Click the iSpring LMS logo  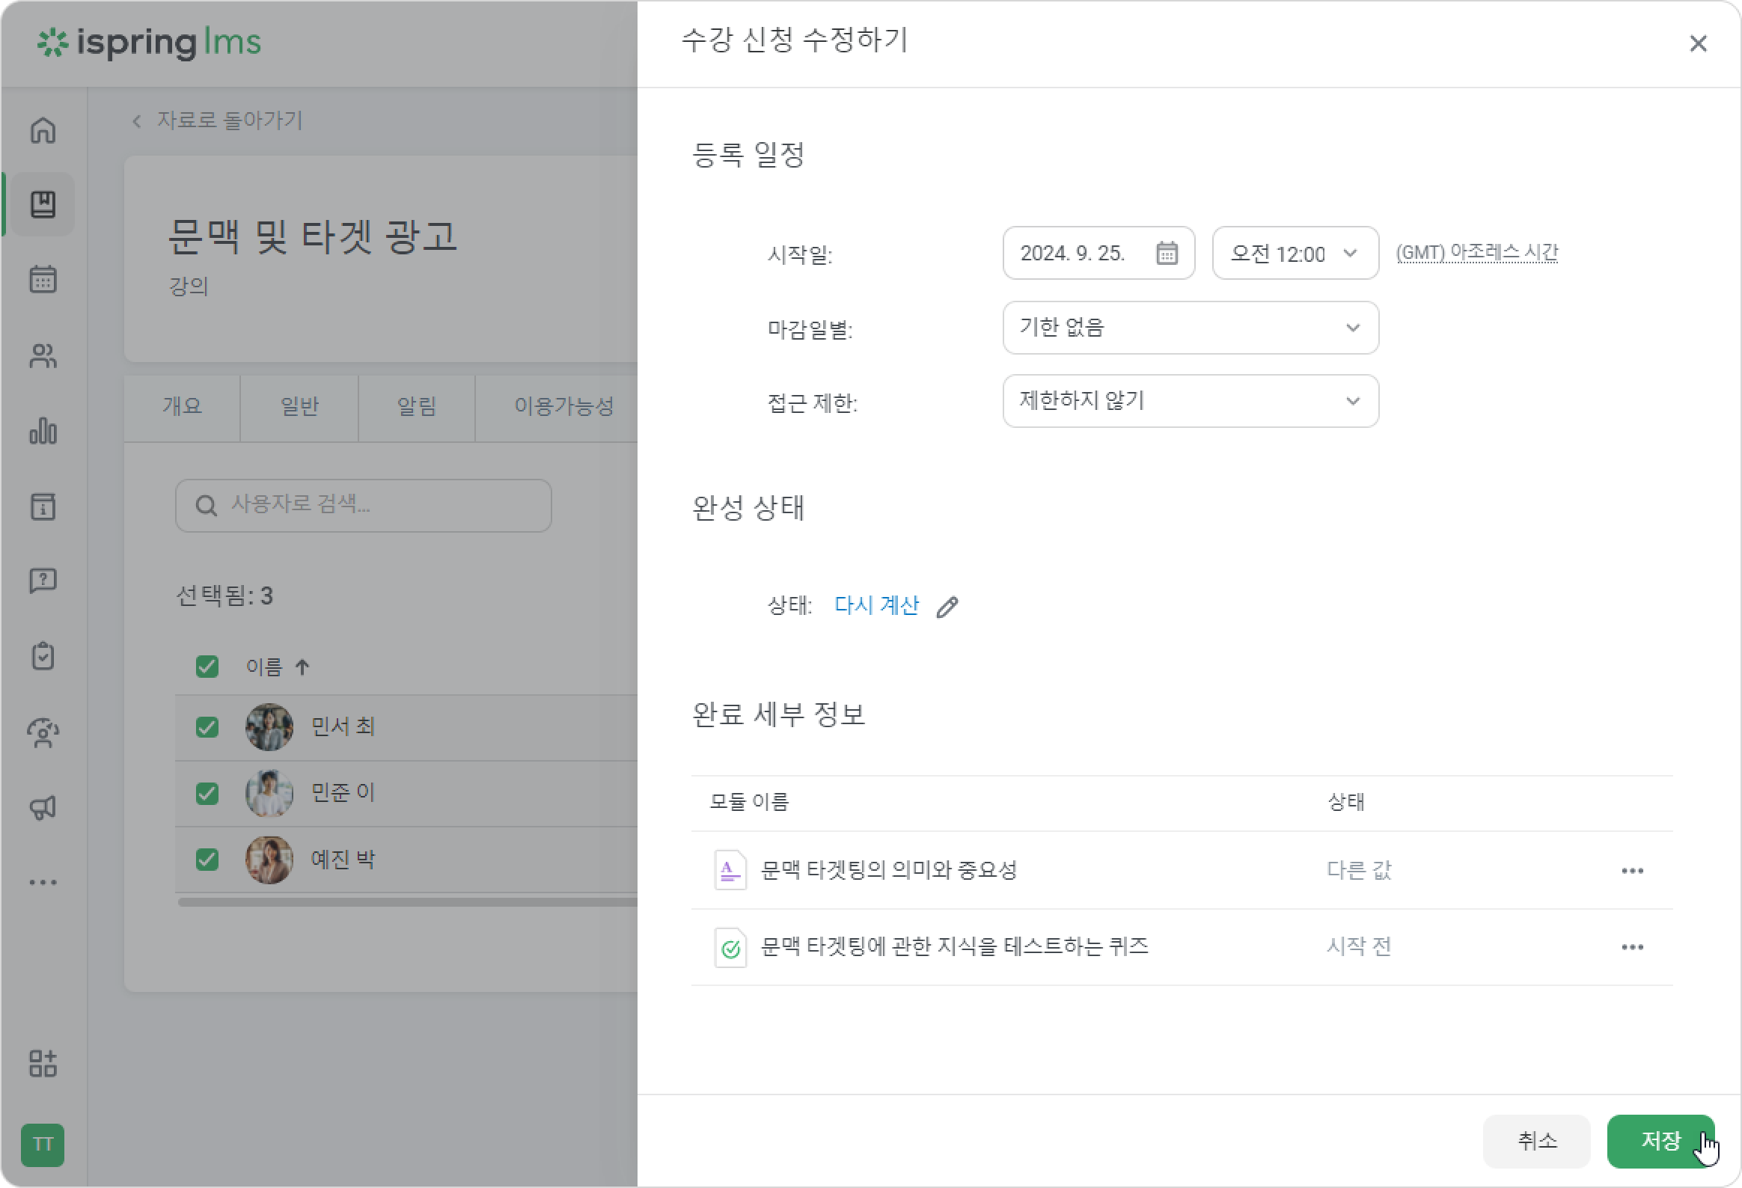pos(148,42)
